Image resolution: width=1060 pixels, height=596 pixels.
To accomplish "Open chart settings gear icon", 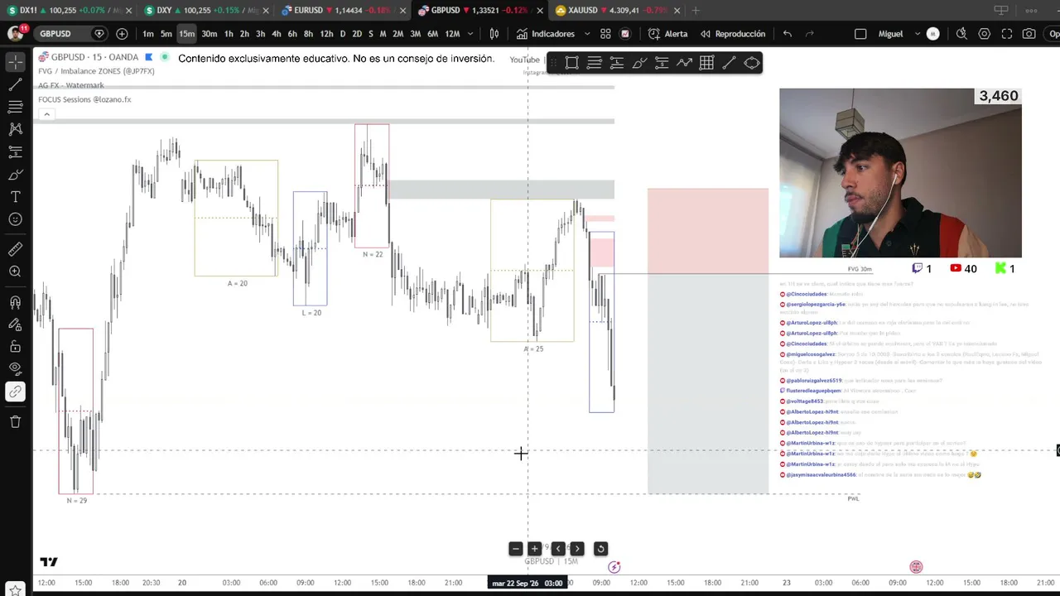I will pyautogui.click(x=985, y=34).
